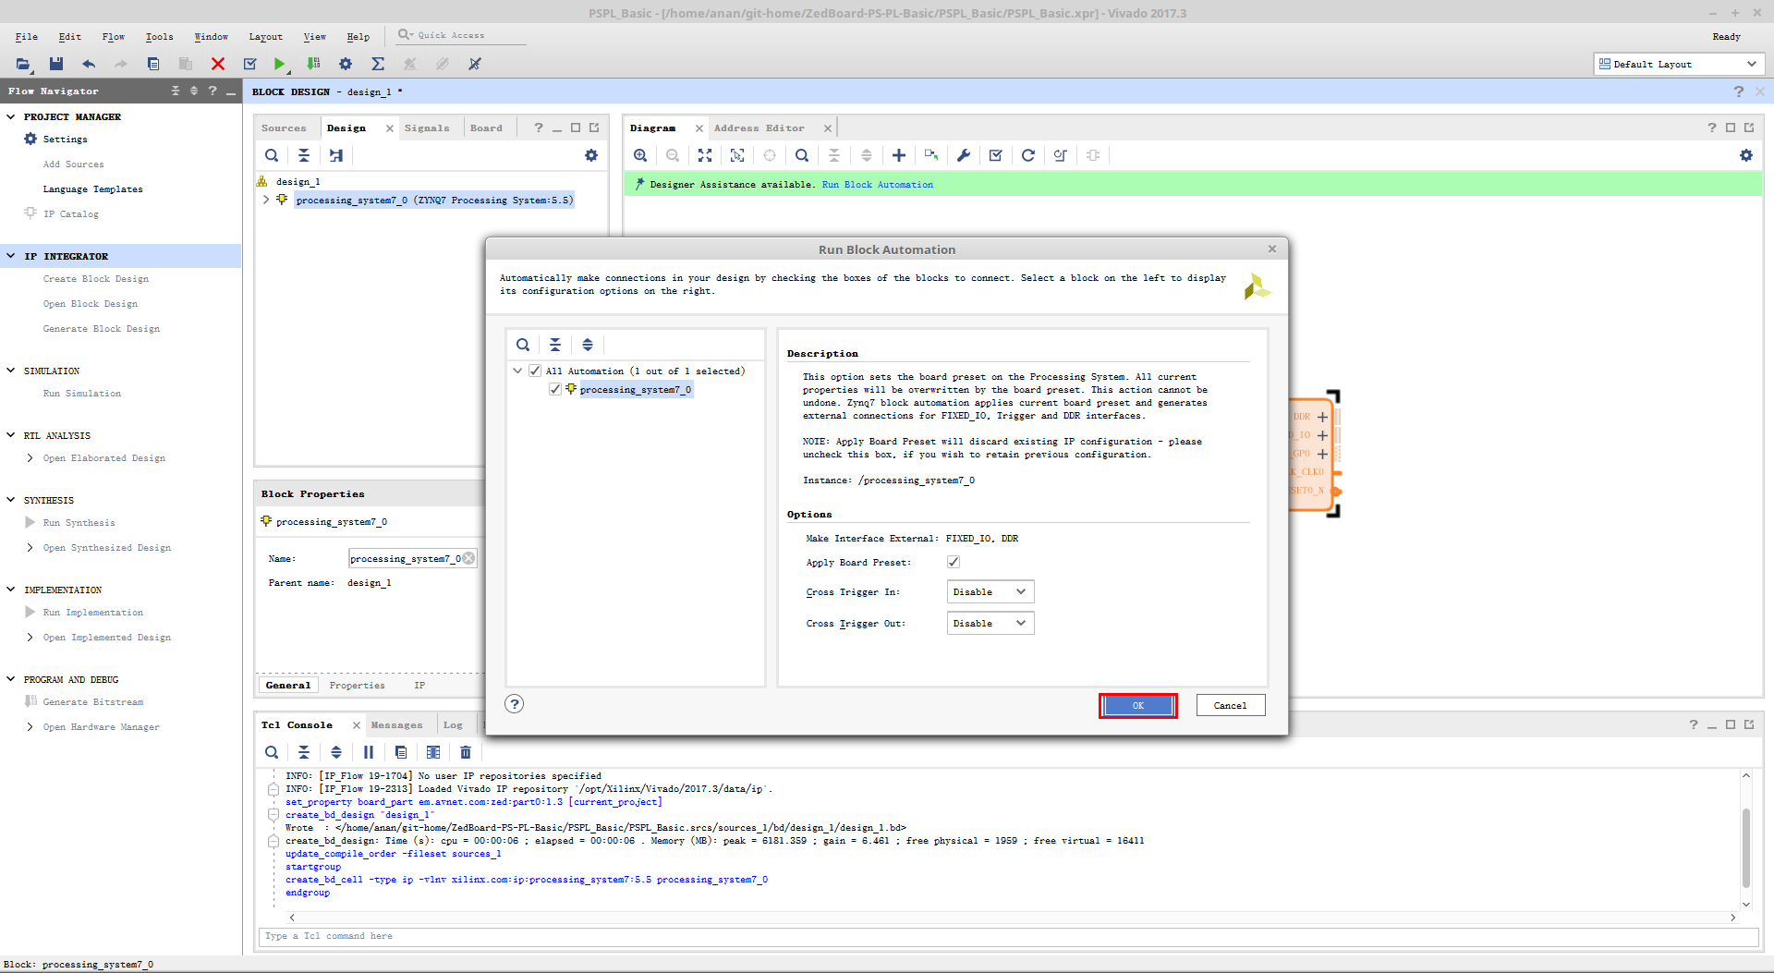The width and height of the screenshot is (1774, 973).
Task: Open Default Layout dropdown
Action: coord(1678,64)
